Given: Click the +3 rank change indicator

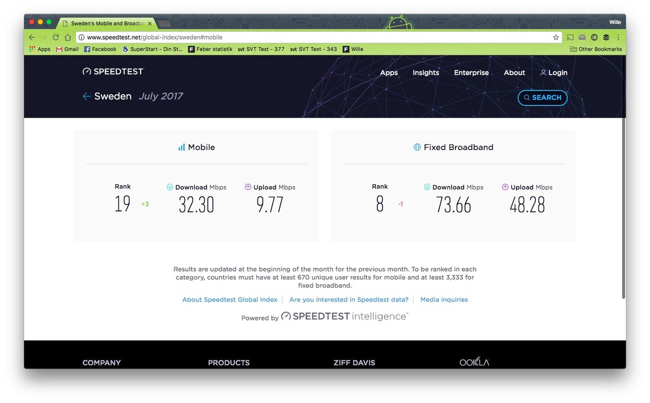Looking at the screenshot, I should click(145, 204).
